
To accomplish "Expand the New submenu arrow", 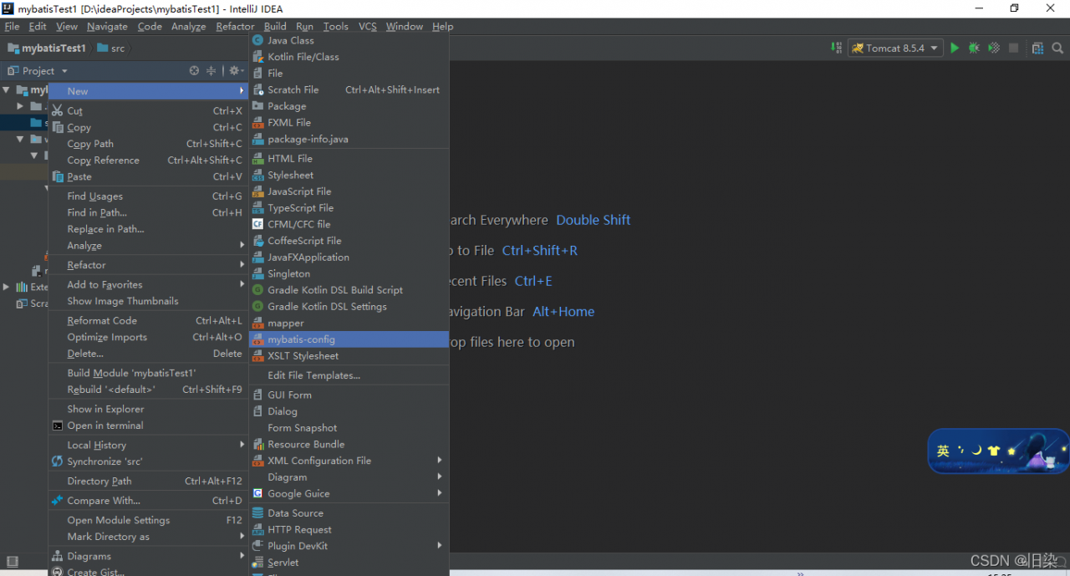I will click(x=242, y=91).
